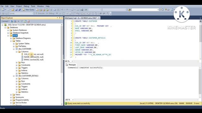Image resolution: width=202 pixels, height=113 pixels.
Task: Click the Stop icon in Object Explorer toolbar
Action: tap(18, 21)
